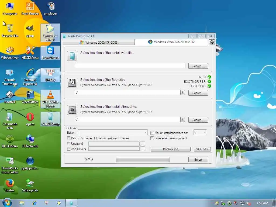This screenshot has width=276, height=207.
Task: Select DriverPacks from Folder icon
Action: click(10, 165)
